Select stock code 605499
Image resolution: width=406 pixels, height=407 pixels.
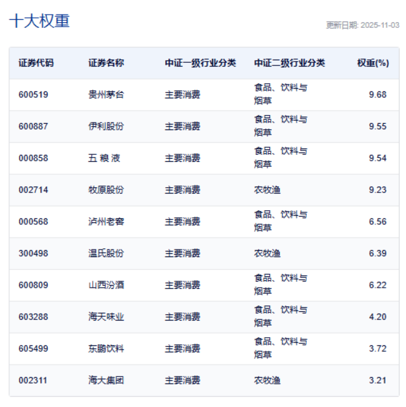pyautogui.click(x=33, y=349)
